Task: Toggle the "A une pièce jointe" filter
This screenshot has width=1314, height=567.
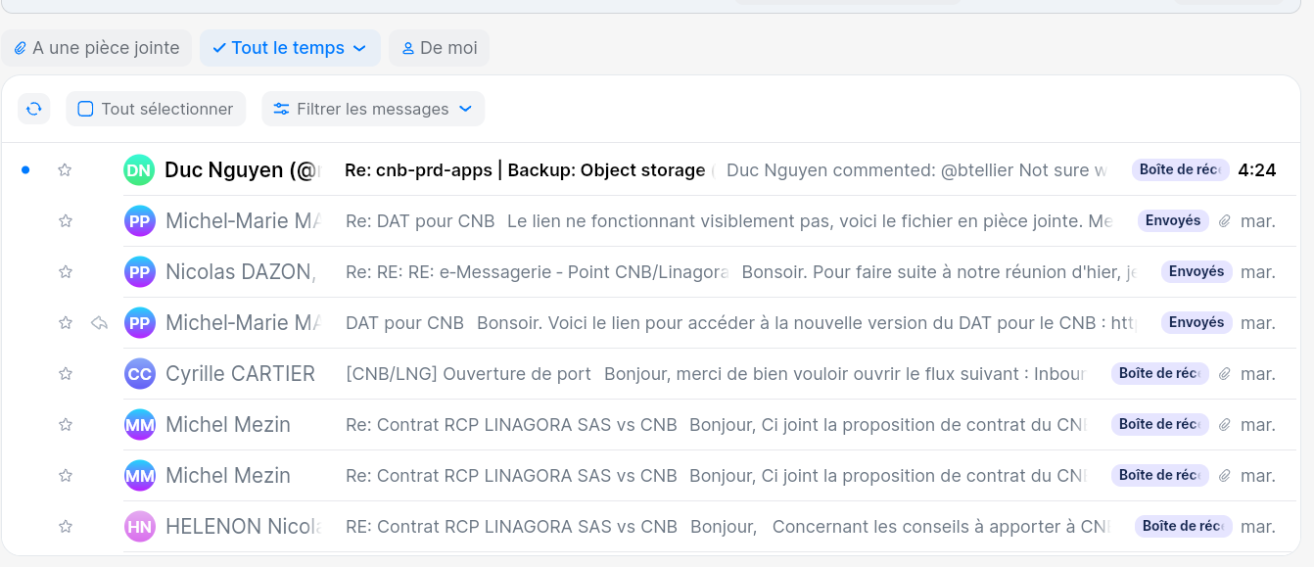Action: pos(96,47)
